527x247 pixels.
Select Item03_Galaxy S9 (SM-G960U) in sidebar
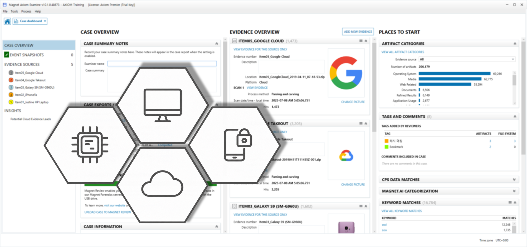[35, 88]
